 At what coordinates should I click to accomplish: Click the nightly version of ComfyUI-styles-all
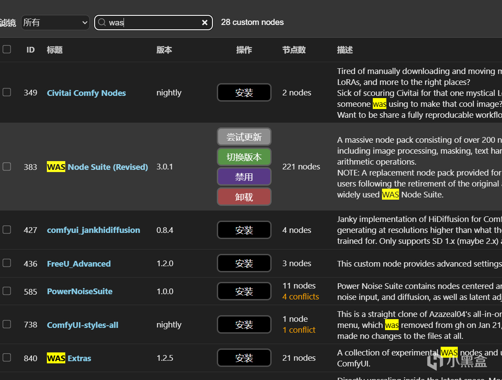[169, 325]
